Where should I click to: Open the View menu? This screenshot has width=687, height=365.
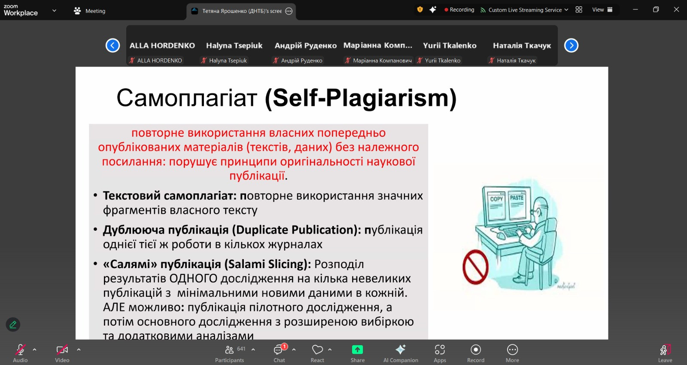click(x=602, y=10)
